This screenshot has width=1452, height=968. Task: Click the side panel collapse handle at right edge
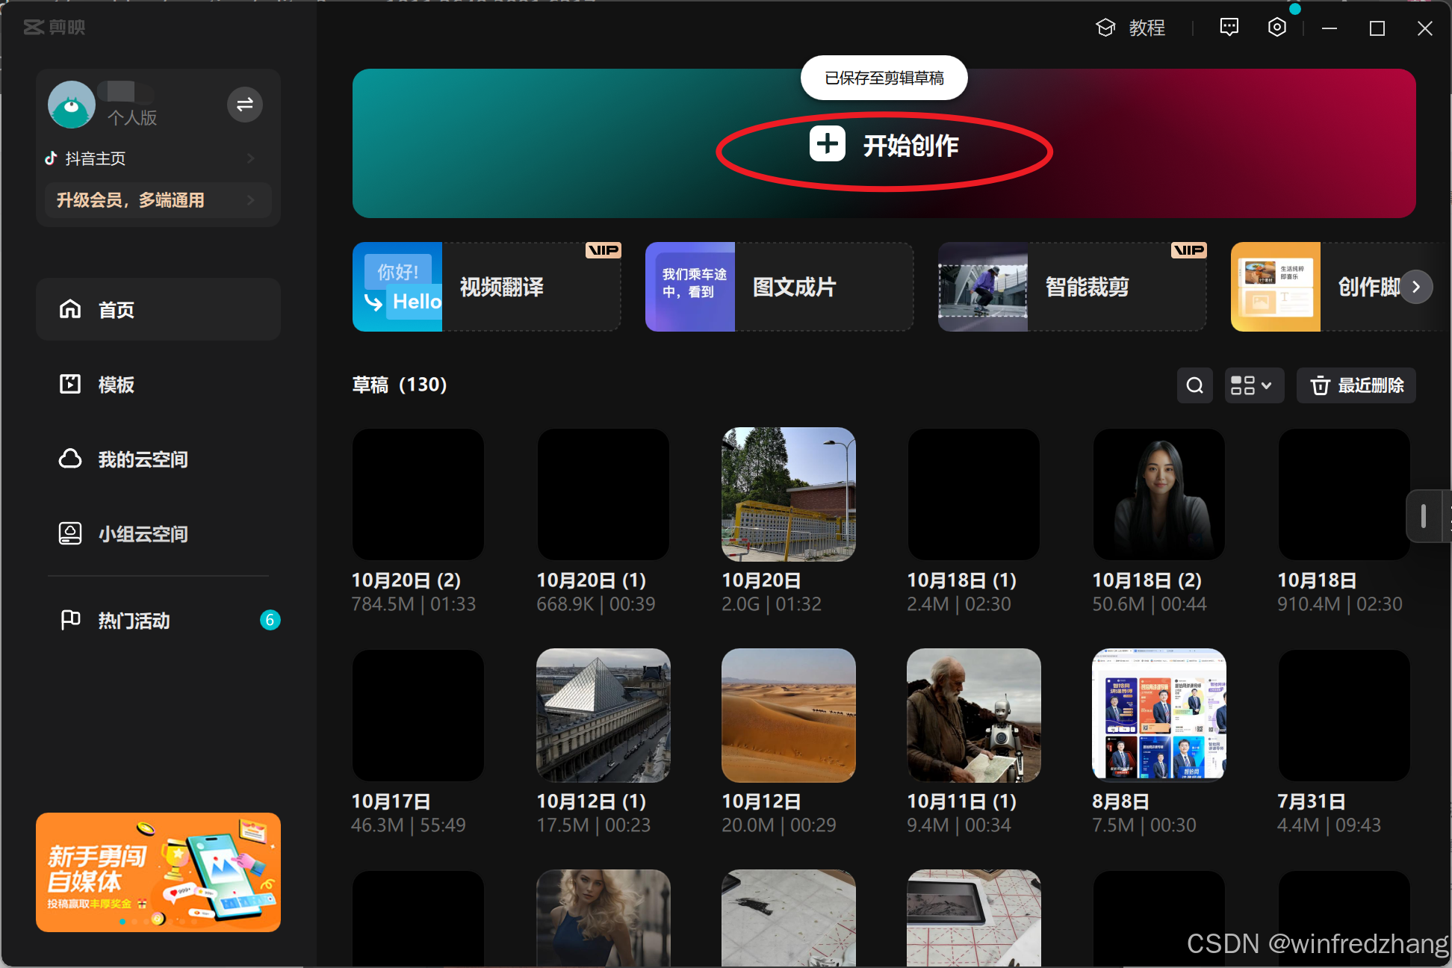tap(1424, 516)
